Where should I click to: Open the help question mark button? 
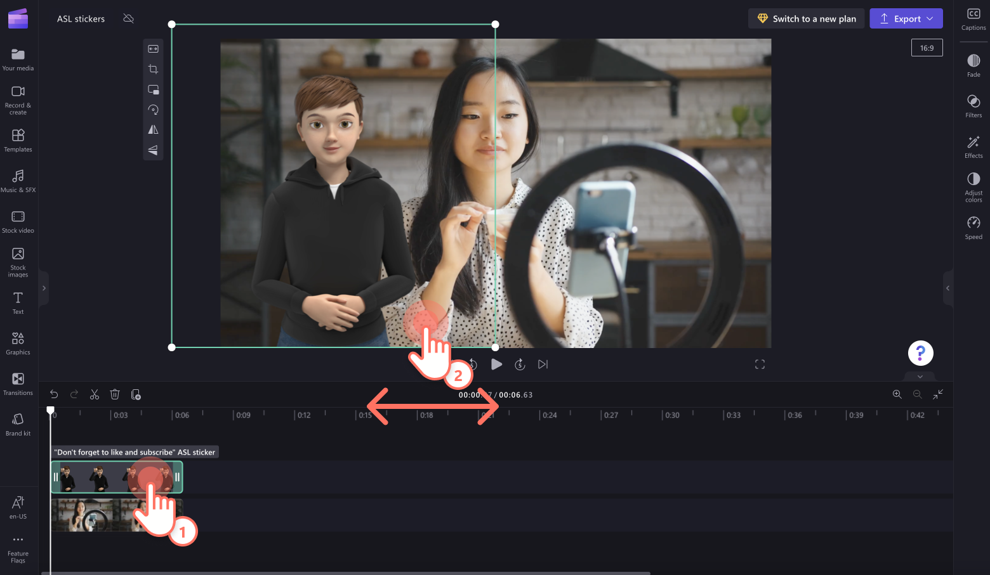920,353
